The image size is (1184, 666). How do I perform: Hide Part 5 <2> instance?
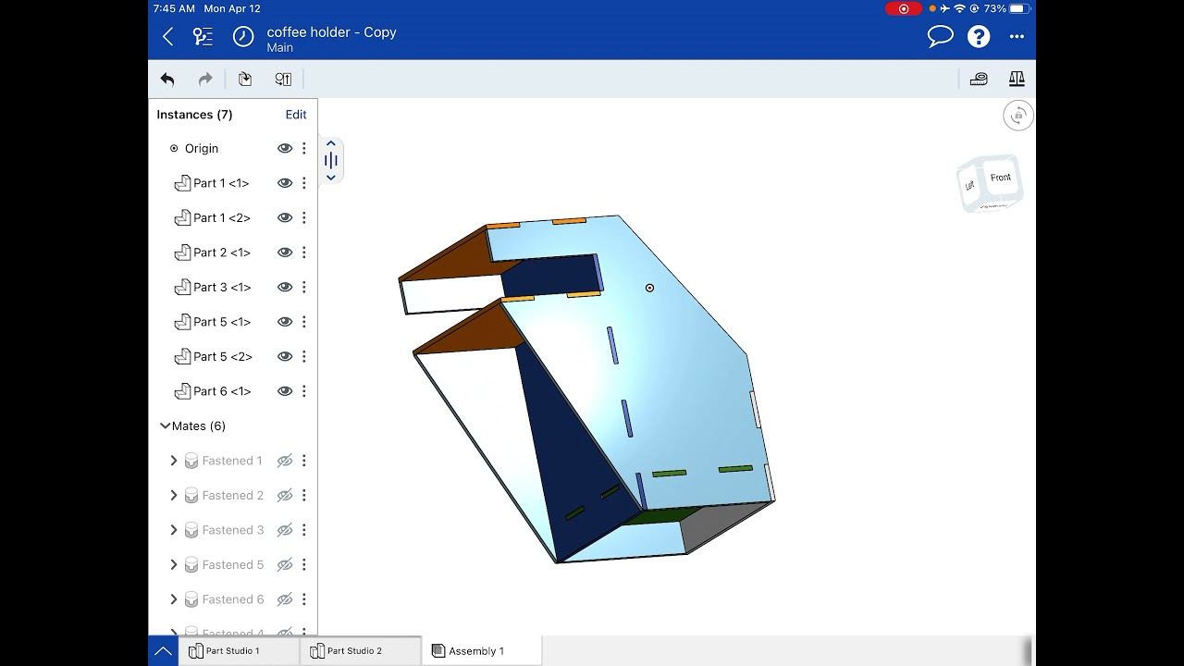pos(285,356)
